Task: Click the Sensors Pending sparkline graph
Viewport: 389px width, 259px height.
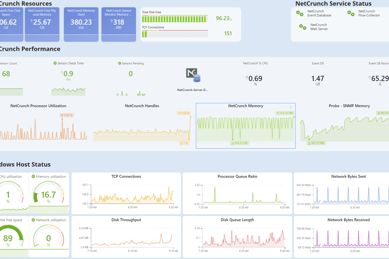Action: (131, 93)
